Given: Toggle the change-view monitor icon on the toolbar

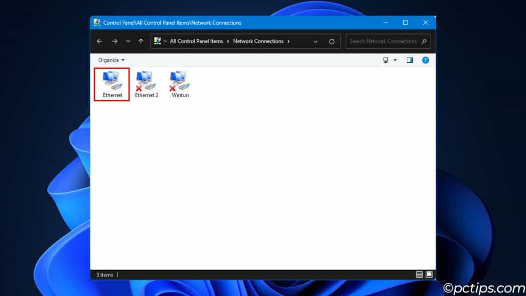Looking at the screenshot, I should [385, 60].
